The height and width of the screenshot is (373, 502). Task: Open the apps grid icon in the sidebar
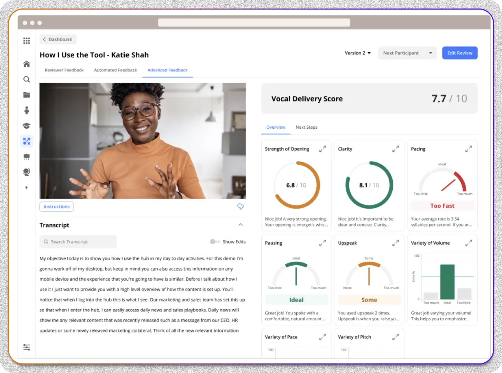click(27, 41)
